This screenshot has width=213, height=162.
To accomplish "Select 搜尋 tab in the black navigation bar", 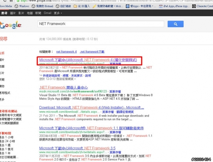I will coord(4,13).
